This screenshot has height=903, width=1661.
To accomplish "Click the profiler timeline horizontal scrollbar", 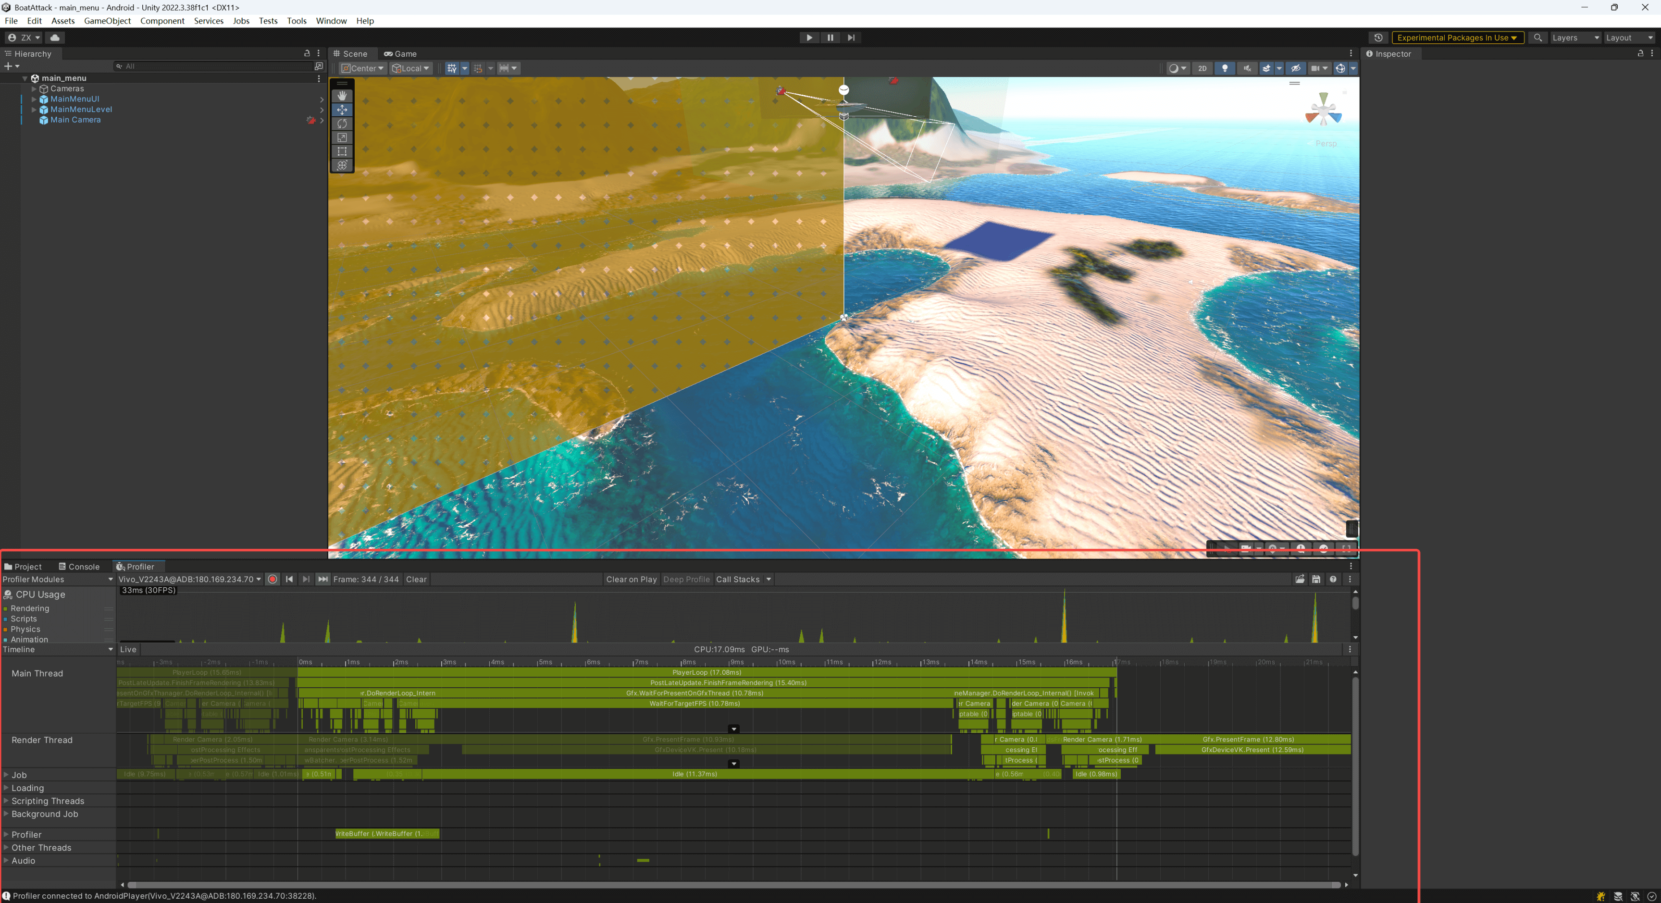I will (733, 885).
